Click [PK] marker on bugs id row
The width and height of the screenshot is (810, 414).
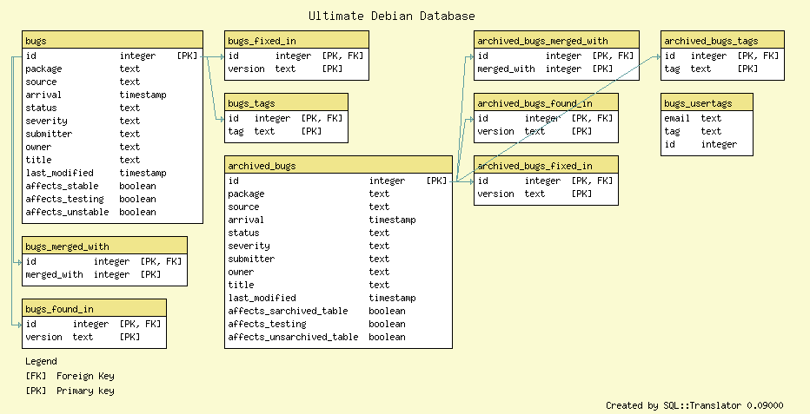pos(188,56)
